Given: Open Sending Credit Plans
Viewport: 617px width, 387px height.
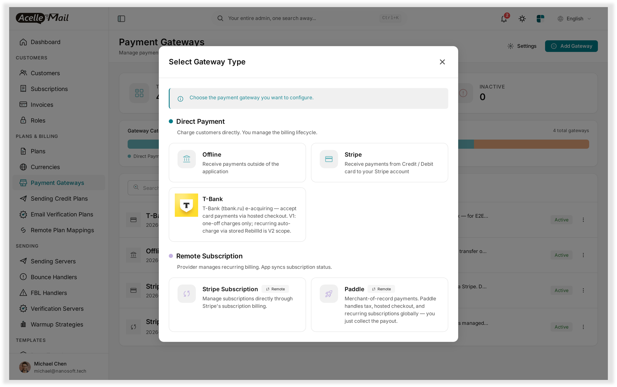Looking at the screenshot, I should [59, 199].
